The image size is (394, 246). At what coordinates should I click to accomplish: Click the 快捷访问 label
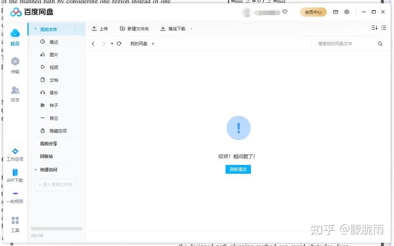pyautogui.click(x=49, y=170)
